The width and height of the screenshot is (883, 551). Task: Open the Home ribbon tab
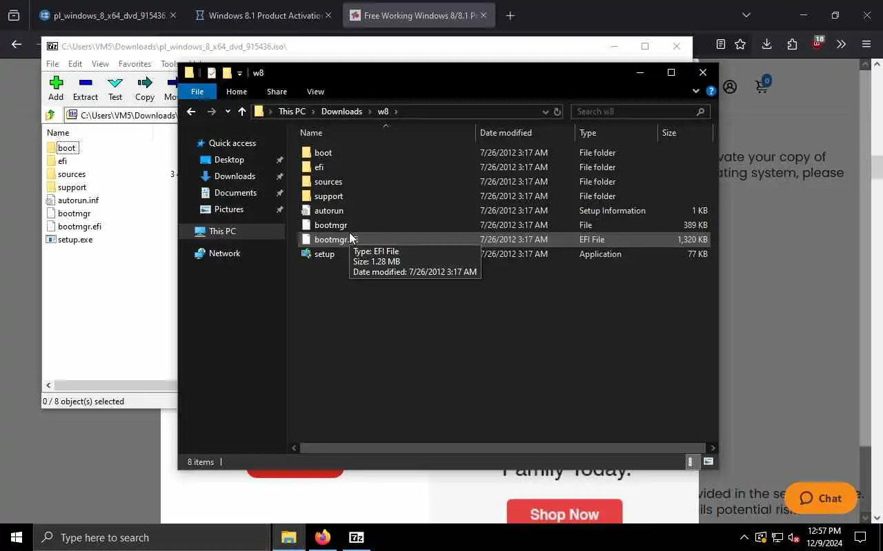coord(237,92)
